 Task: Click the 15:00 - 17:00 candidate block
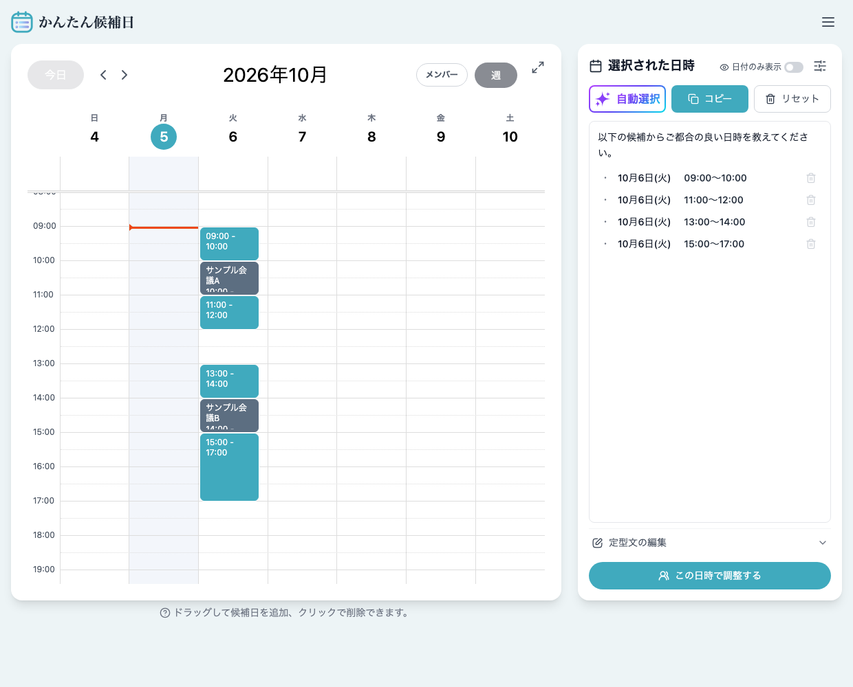coord(229,467)
